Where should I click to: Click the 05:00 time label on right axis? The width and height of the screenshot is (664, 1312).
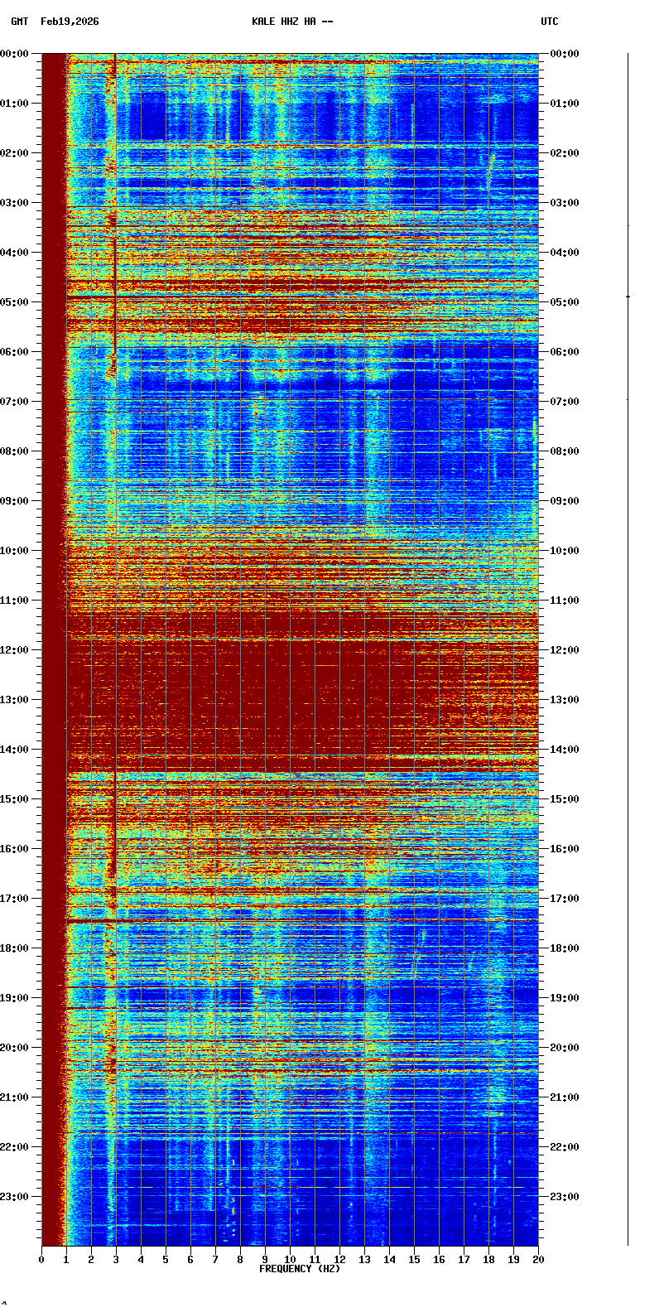click(565, 302)
